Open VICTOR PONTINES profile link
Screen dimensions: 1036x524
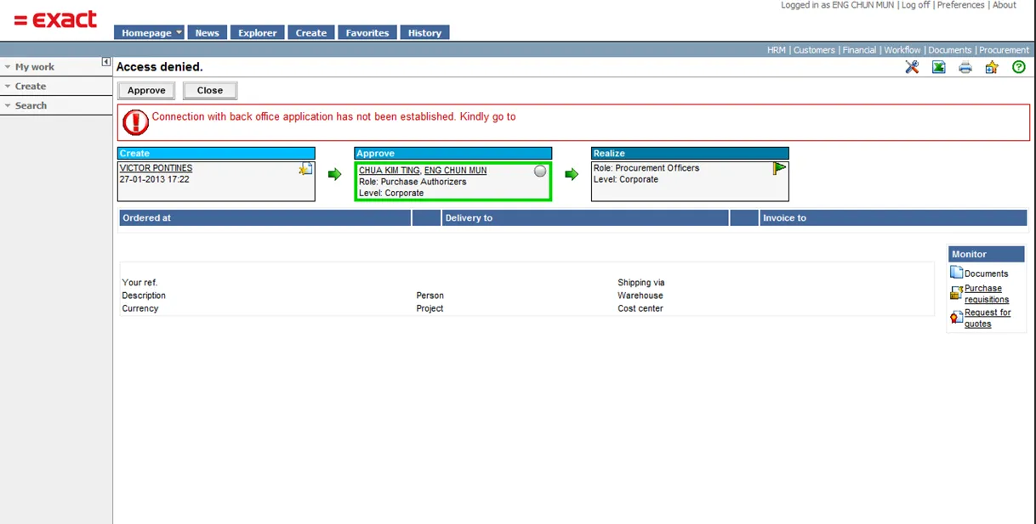(x=156, y=168)
